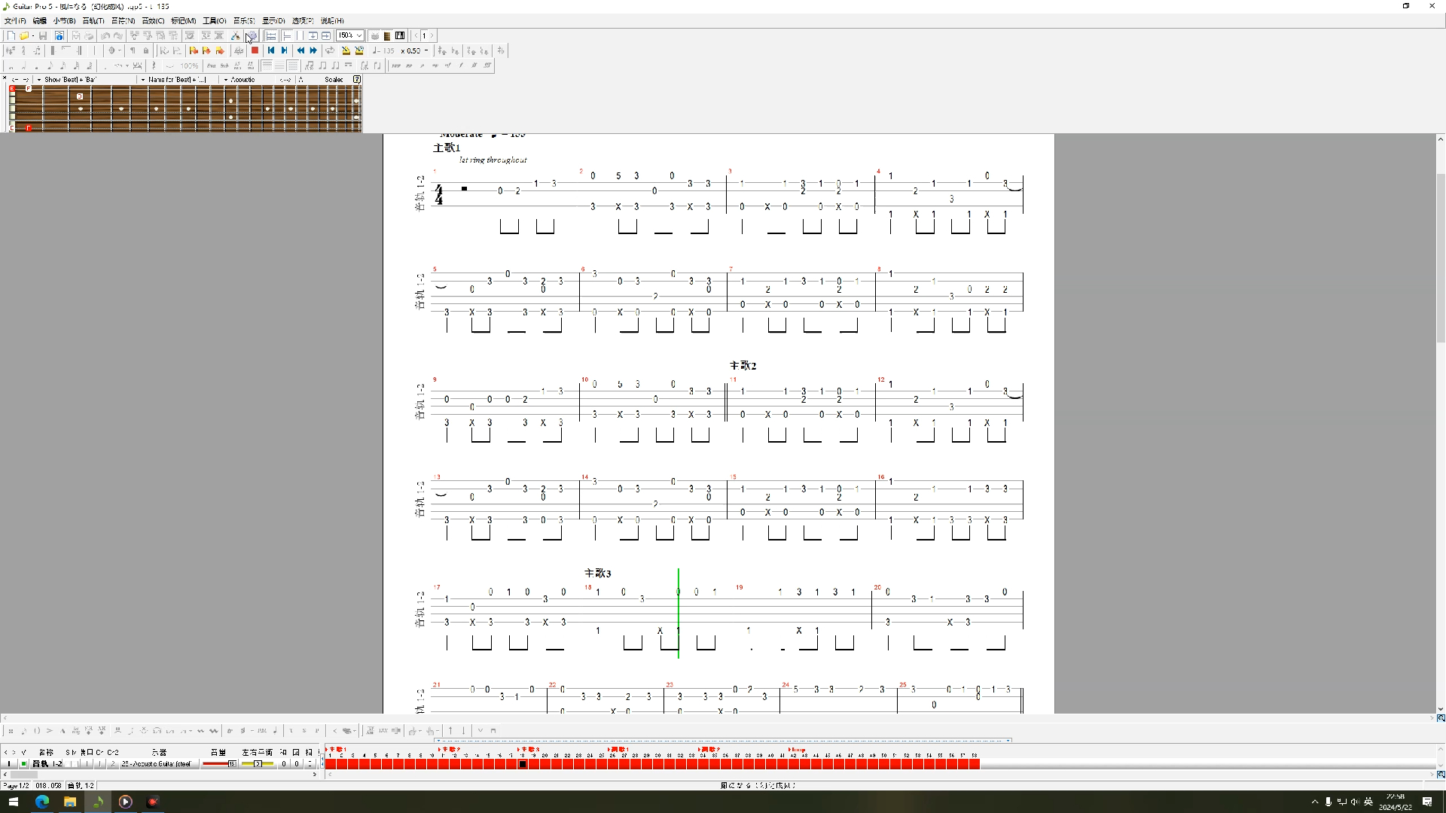
Task: Select the eighth note duration
Action: [x=50, y=65]
